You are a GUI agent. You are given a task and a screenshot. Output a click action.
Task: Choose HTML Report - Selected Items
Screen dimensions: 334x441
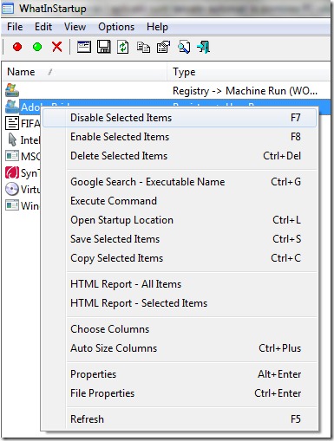tap(180, 303)
